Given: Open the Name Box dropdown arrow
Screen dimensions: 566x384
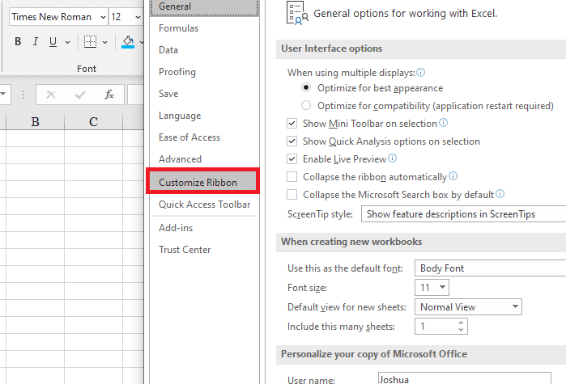Looking at the screenshot, I should 3,94.
